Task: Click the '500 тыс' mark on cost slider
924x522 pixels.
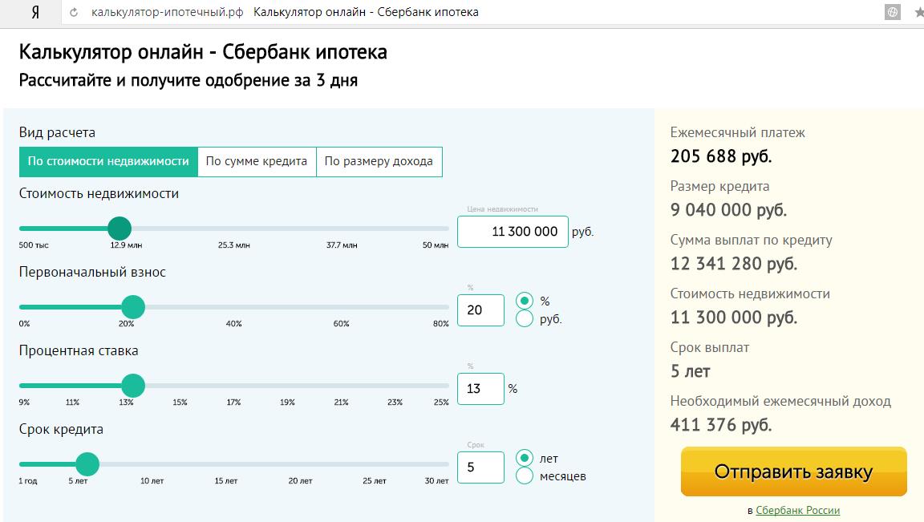Action: click(x=34, y=245)
